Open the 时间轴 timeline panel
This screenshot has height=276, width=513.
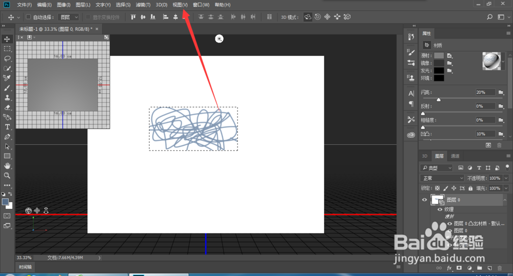click(x=25, y=267)
